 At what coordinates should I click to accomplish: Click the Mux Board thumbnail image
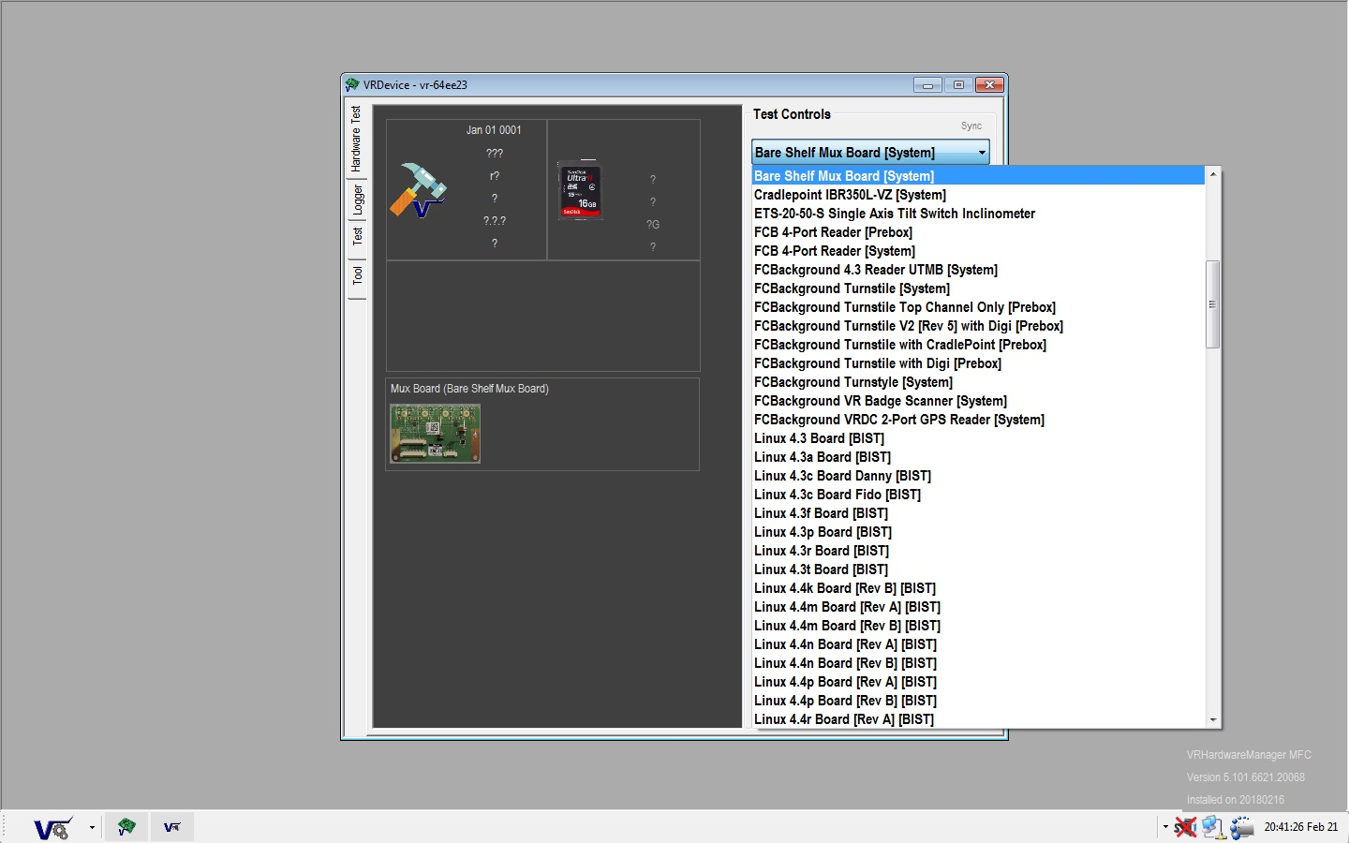tap(436, 434)
